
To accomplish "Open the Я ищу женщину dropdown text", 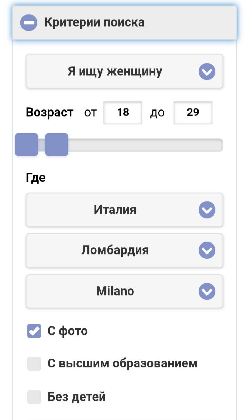I will (115, 71).
